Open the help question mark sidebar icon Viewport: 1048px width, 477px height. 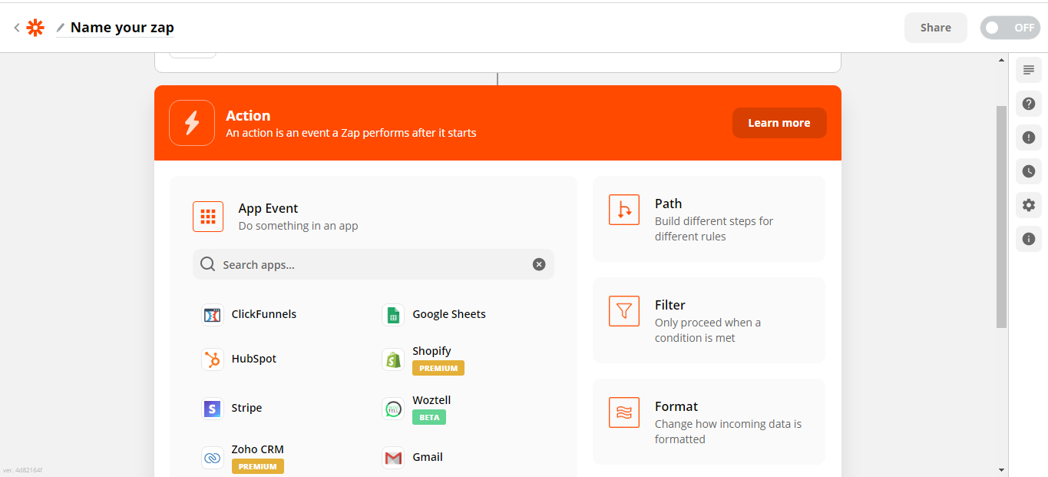1029,104
